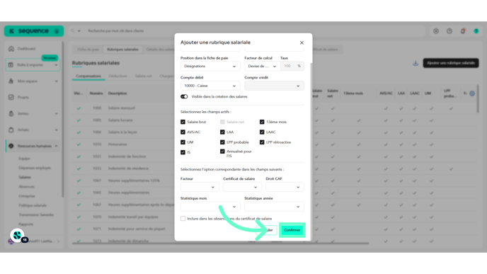Close the Ajouter une rubrique salariale dialog
Viewport: 487px width, 274px height.
click(302, 42)
